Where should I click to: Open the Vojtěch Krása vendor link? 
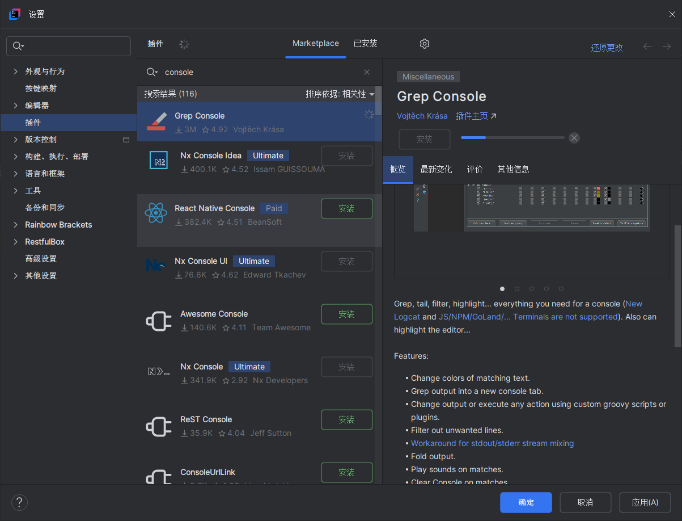click(x=422, y=116)
